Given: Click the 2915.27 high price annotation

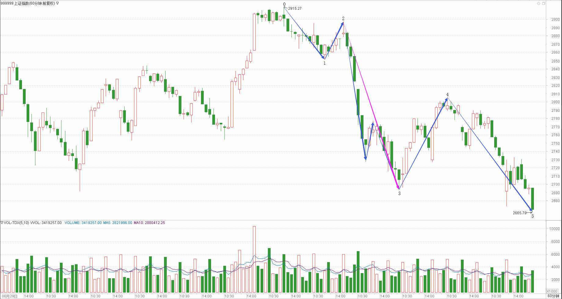Looking at the screenshot, I should pyautogui.click(x=295, y=9).
